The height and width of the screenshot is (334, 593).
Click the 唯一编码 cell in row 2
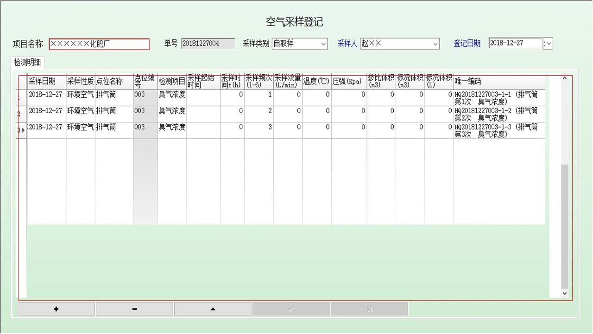click(x=498, y=114)
